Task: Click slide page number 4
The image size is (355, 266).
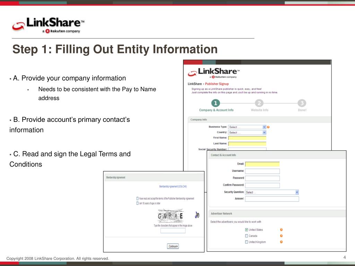Action: point(345,257)
